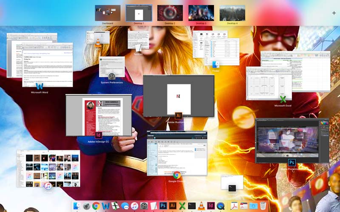The width and height of the screenshot is (340, 212).
Task: Click the Adobe Photoshop Ps badge
Action: (x=292, y=162)
